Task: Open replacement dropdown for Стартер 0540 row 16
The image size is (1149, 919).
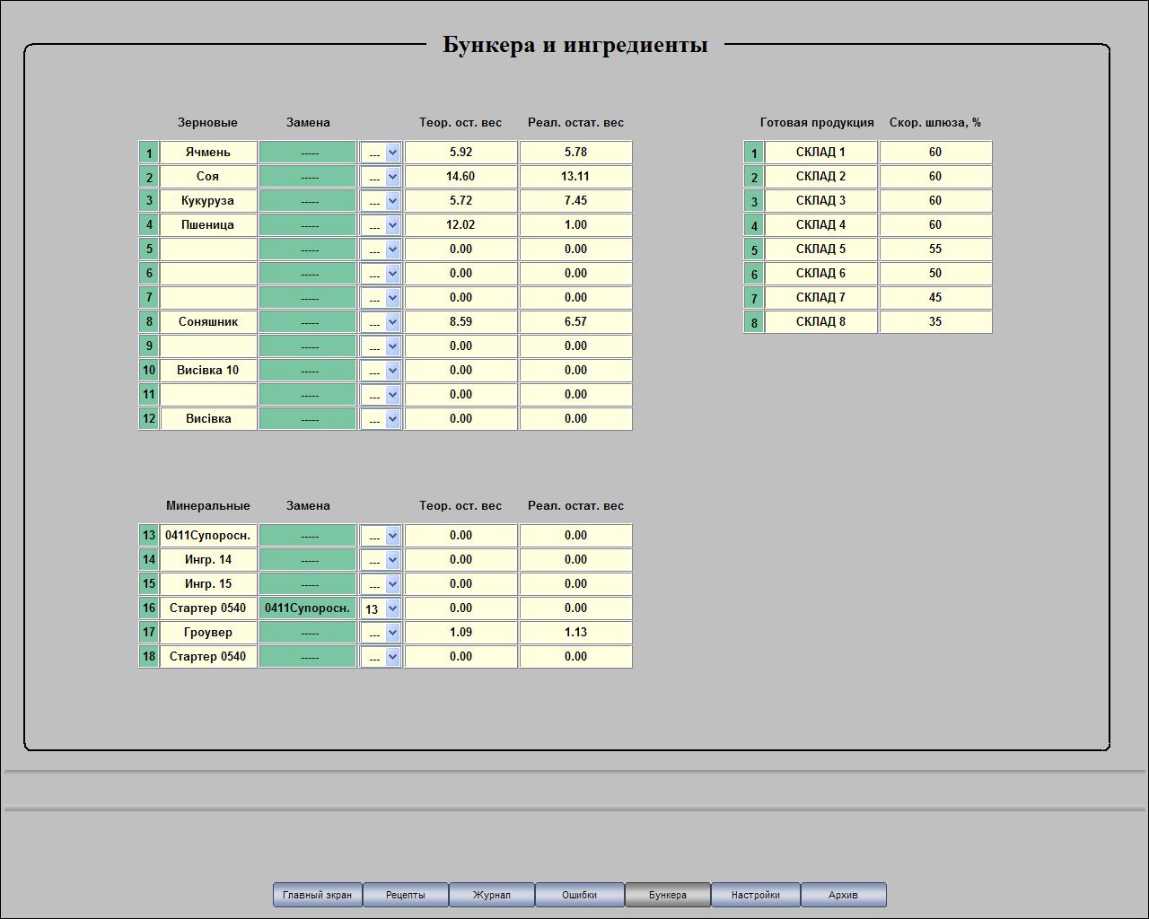Action: [x=381, y=608]
